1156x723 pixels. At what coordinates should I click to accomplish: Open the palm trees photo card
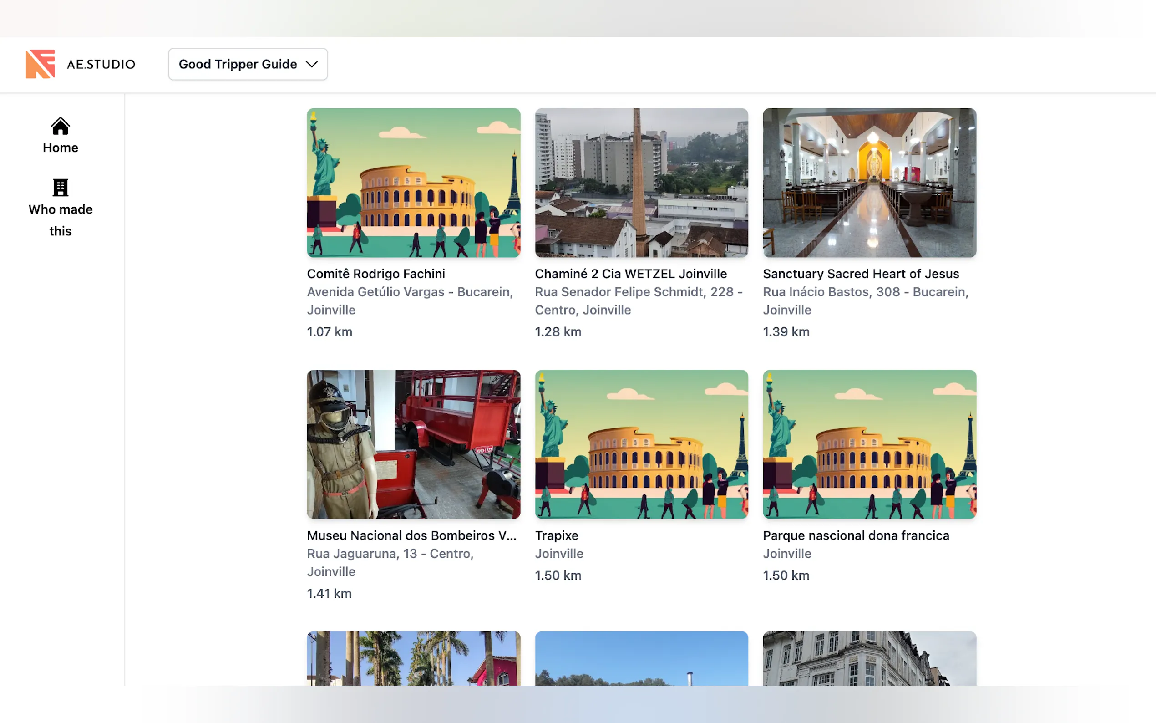[413, 658]
